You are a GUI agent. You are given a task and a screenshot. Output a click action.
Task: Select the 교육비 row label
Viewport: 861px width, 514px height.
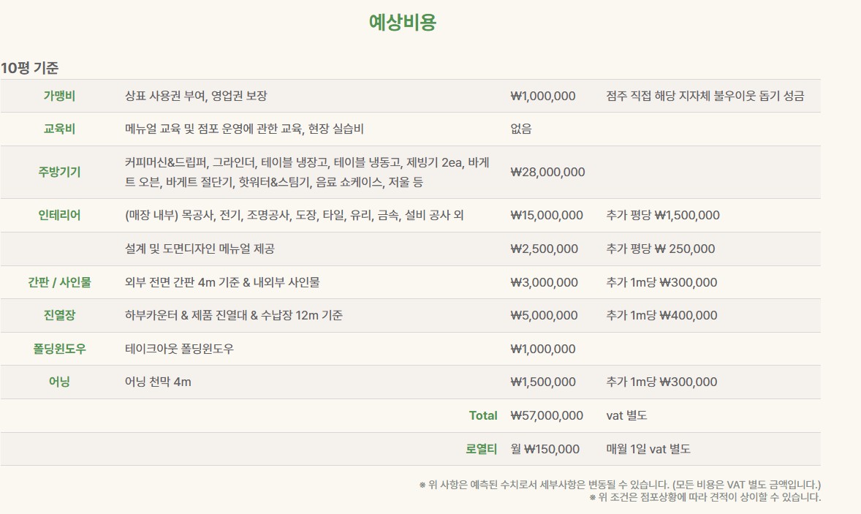[59, 129]
